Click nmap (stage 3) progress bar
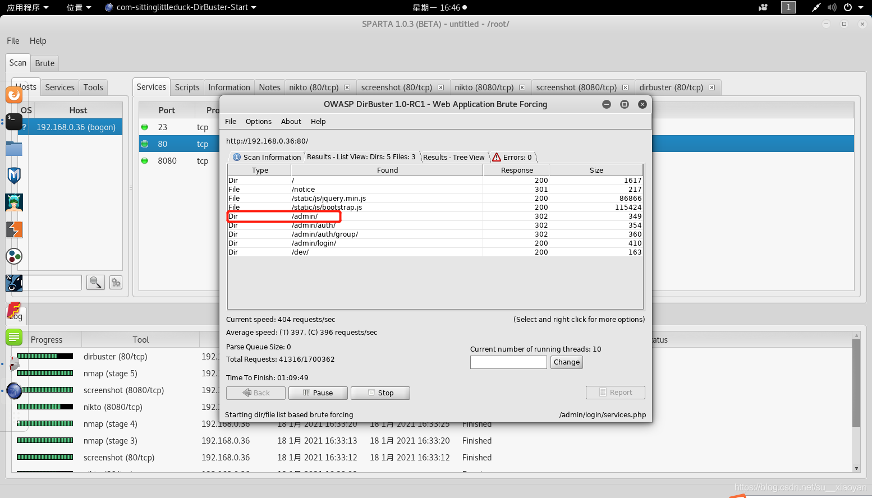The image size is (872, 498). 45,440
